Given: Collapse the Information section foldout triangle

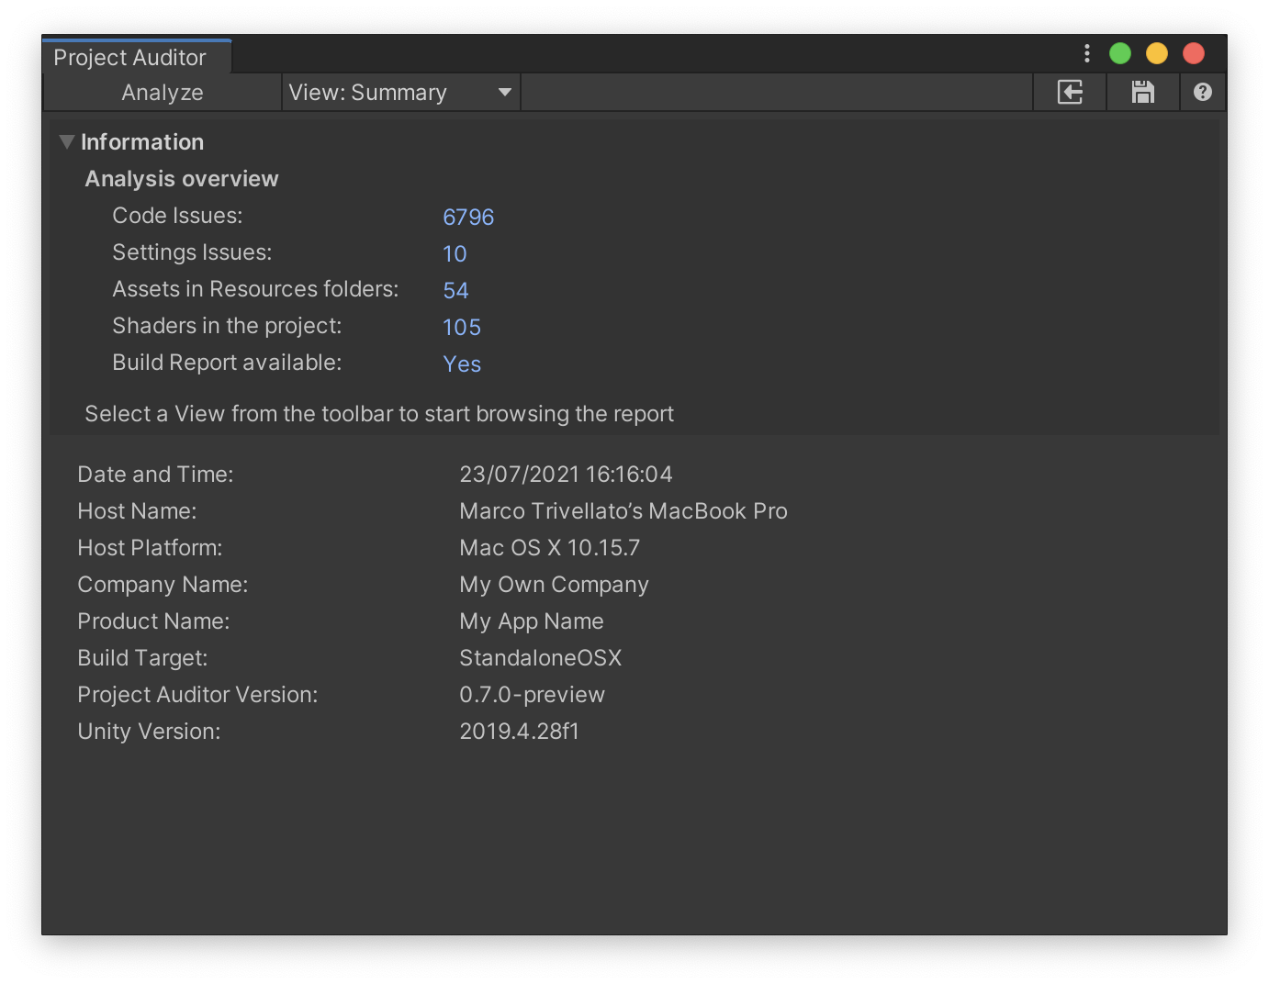Looking at the screenshot, I should click(x=66, y=141).
